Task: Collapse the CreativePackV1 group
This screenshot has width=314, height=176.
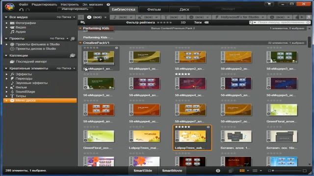Action: (80, 43)
